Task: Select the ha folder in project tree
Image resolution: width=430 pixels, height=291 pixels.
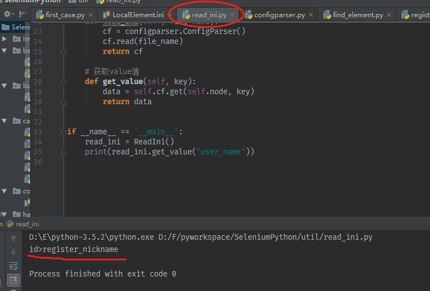Action: 21,214
